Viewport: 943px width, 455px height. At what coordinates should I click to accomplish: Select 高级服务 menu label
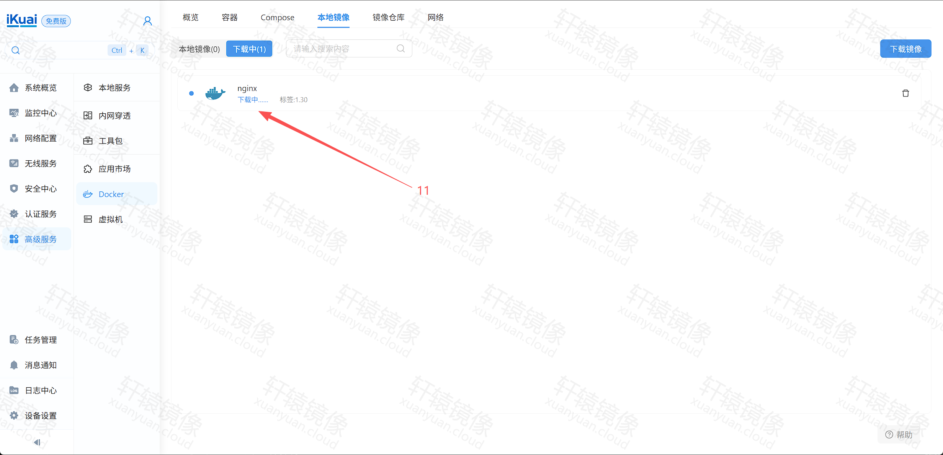[x=41, y=239]
